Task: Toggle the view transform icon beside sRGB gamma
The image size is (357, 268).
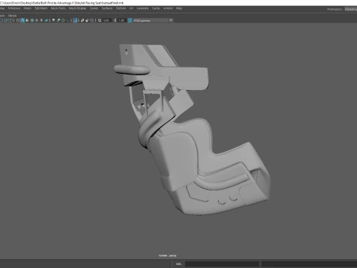Action: pos(129,20)
